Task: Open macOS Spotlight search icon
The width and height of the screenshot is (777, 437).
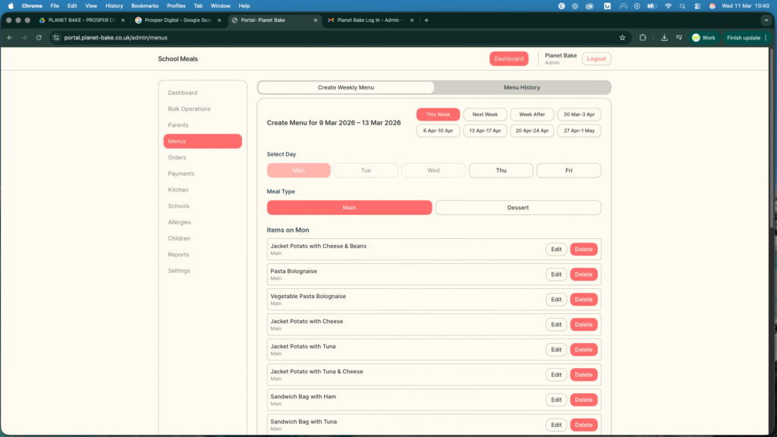Action: [684, 5]
